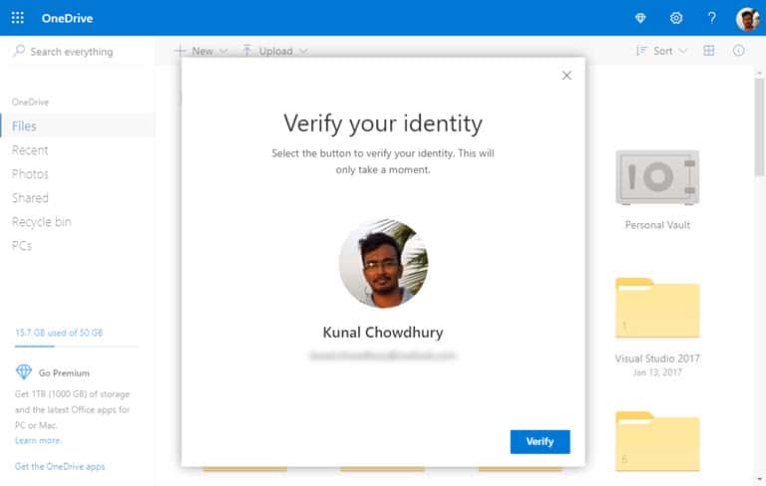Click the OneDrive sidebar section label
Image resolution: width=766 pixels, height=486 pixels.
(x=30, y=102)
